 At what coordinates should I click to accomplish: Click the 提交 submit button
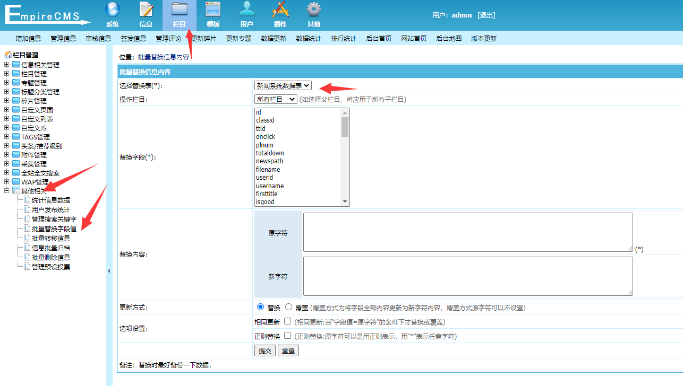(265, 350)
